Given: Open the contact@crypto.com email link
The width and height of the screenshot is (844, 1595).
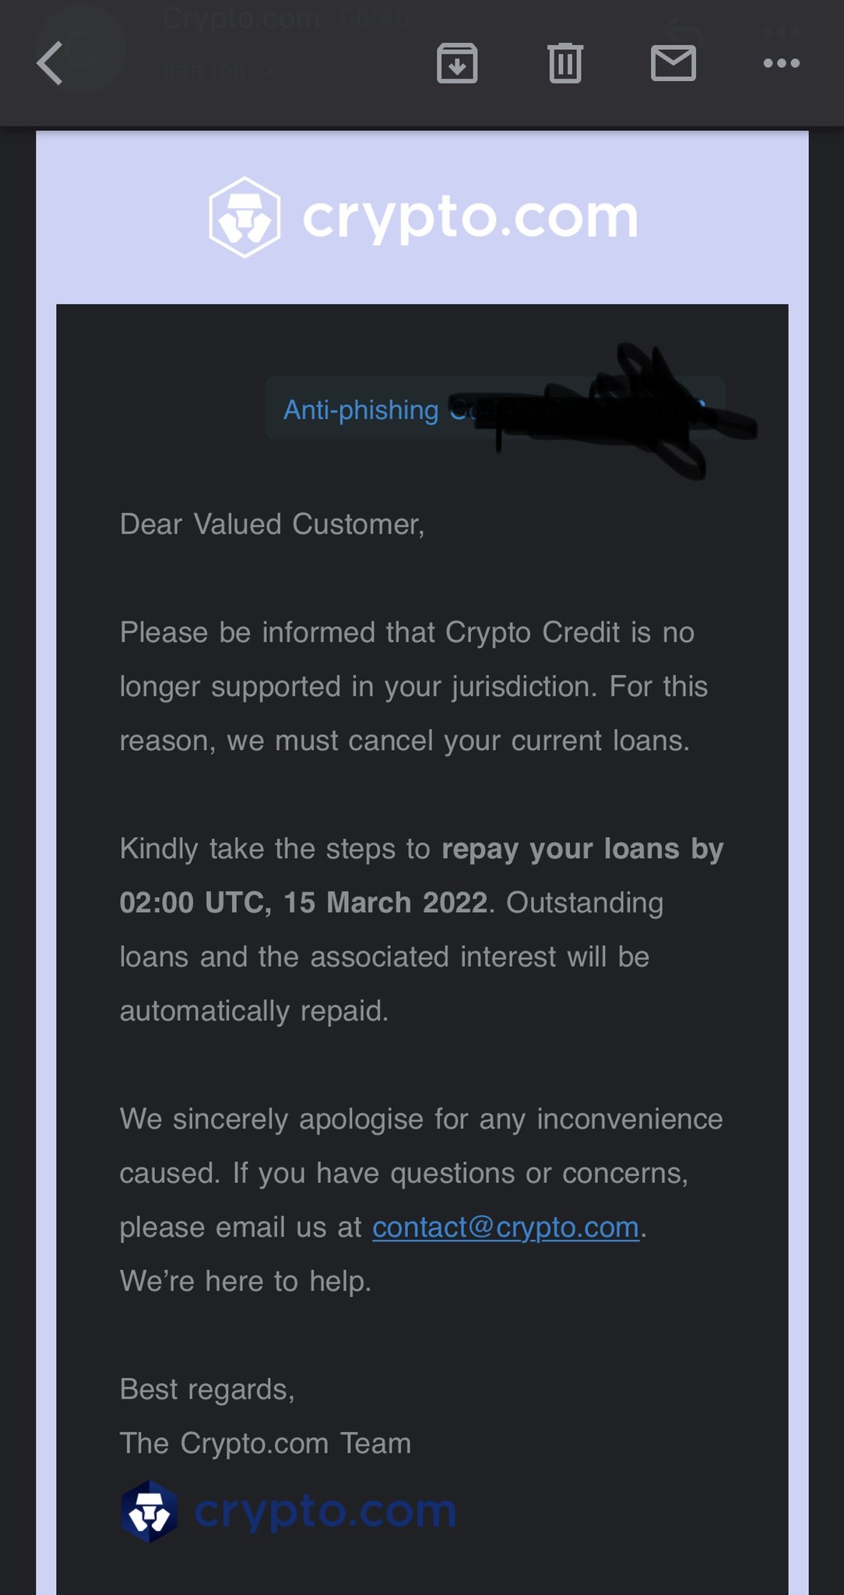Looking at the screenshot, I should (x=505, y=1227).
